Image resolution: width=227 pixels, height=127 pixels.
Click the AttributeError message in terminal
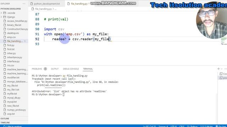point(69,91)
